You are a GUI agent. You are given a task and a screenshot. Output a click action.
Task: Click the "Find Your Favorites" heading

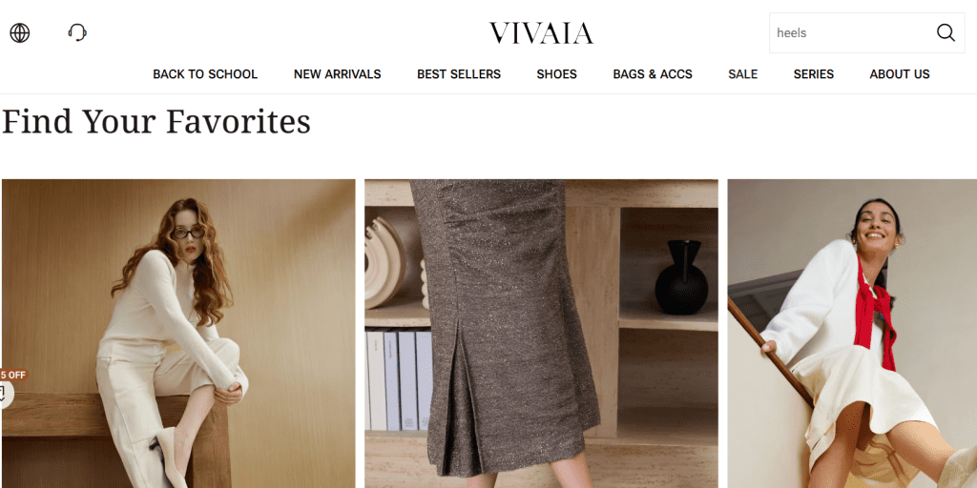[x=156, y=121]
